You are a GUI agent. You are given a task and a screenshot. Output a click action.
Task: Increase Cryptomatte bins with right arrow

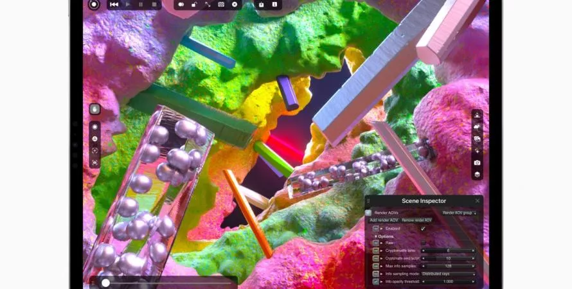click(x=474, y=250)
